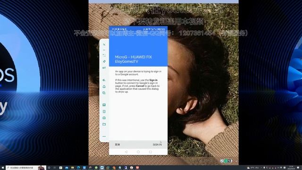Click the "MicroG - HUAWEI FIX" header title

(133, 57)
